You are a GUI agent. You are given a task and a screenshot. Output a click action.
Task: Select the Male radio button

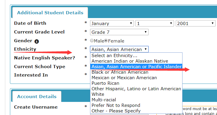point(92,41)
